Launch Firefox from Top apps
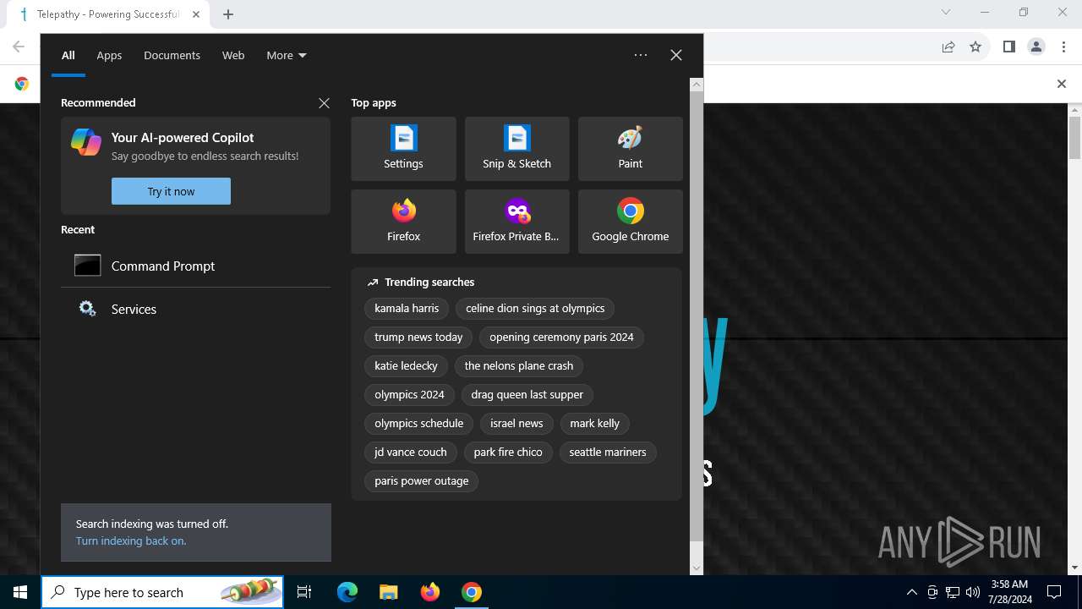 tap(403, 222)
